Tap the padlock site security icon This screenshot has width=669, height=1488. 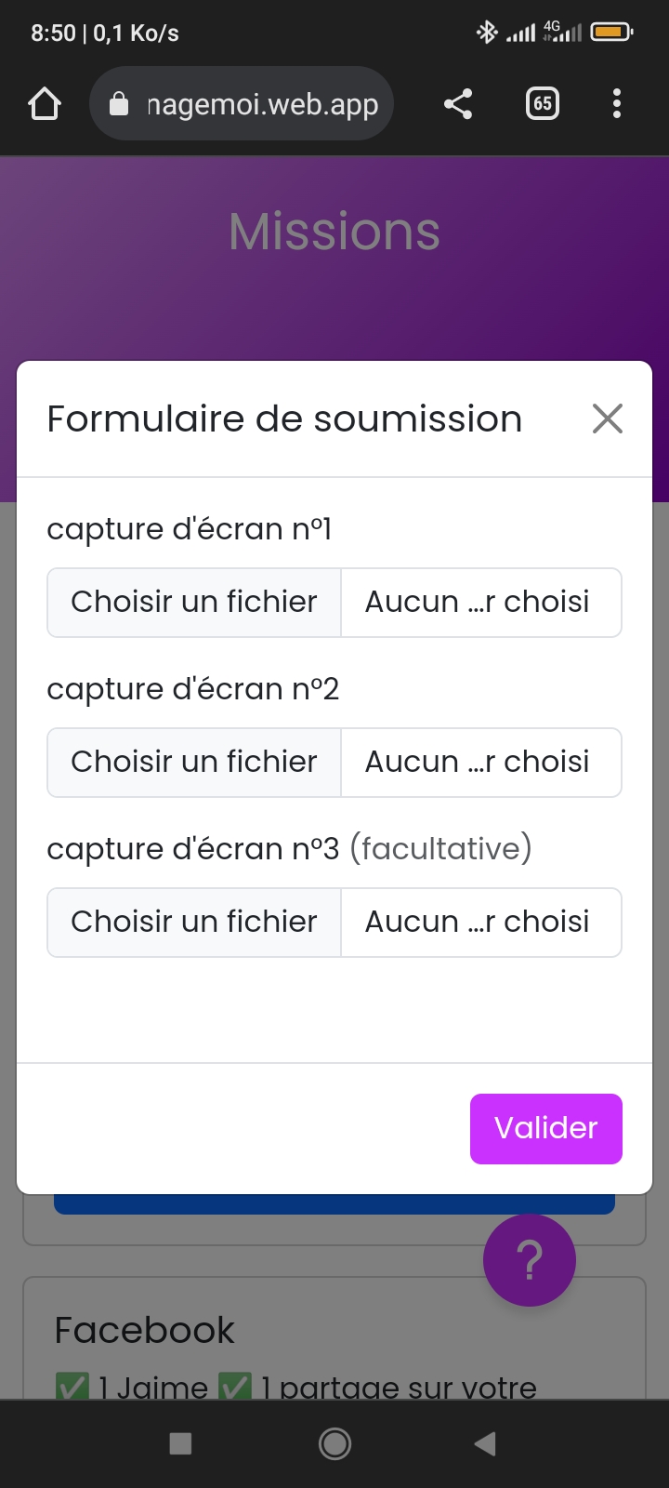click(x=119, y=104)
